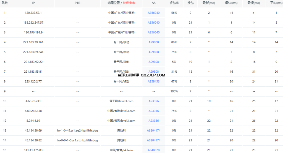Screen dimensions: 283x153
Task: Select IP address 8.244.4.69
Action: click(x=33, y=121)
